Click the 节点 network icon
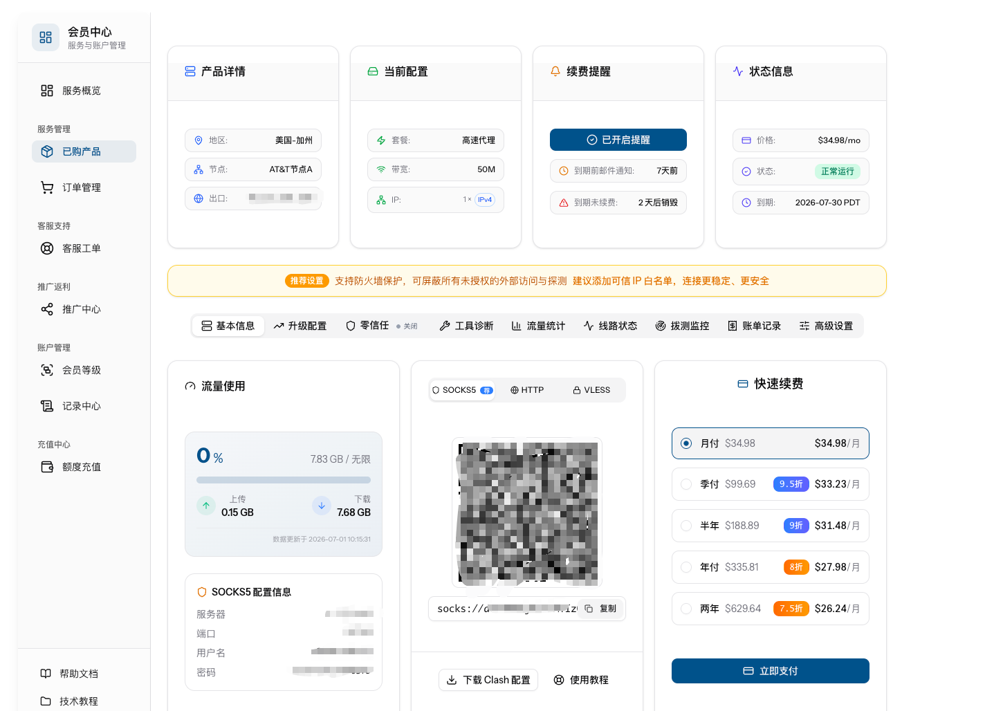This screenshot has height=711, width=1003. pos(199,169)
